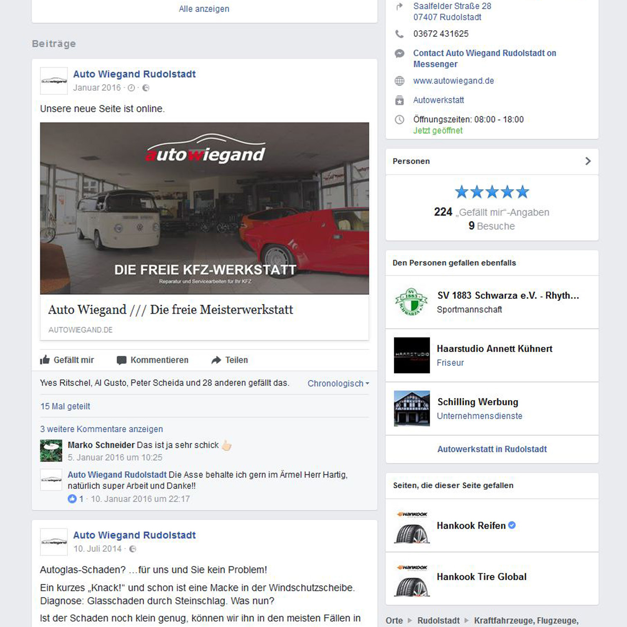Image resolution: width=627 pixels, height=627 pixels.
Task: Click the phone icon next to 03672 431625
Action: point(400,34)
